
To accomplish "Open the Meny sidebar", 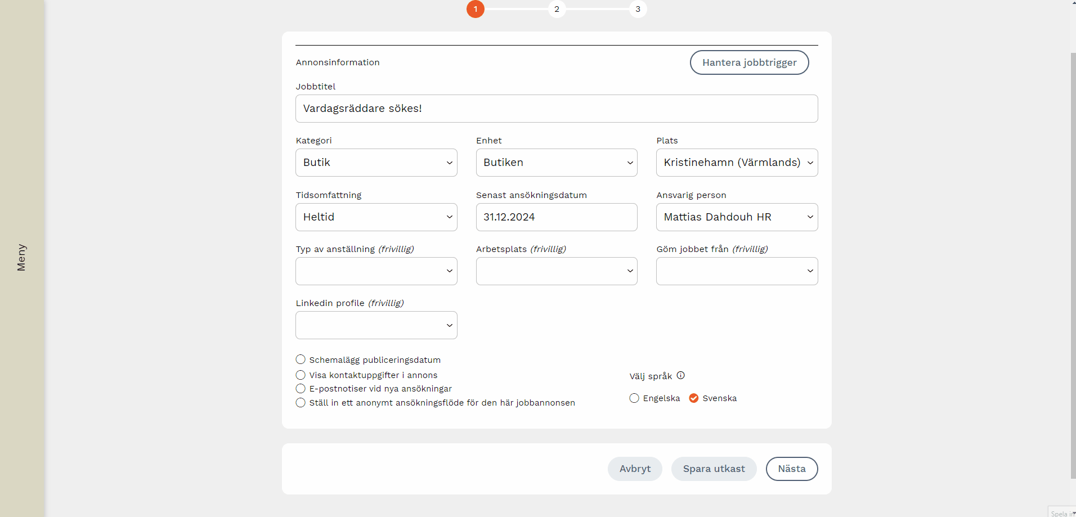I will click(x=21, y=258).
